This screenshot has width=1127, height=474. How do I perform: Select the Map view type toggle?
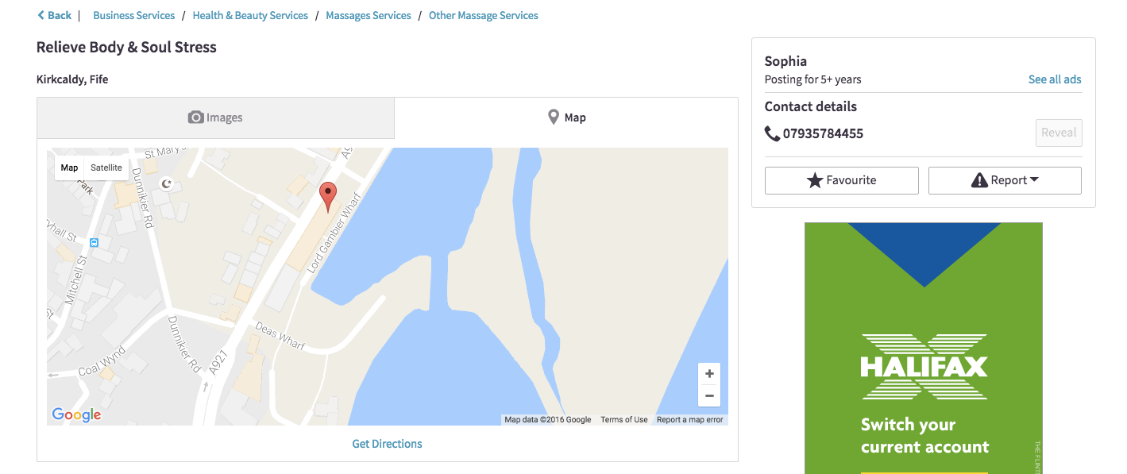70,168
